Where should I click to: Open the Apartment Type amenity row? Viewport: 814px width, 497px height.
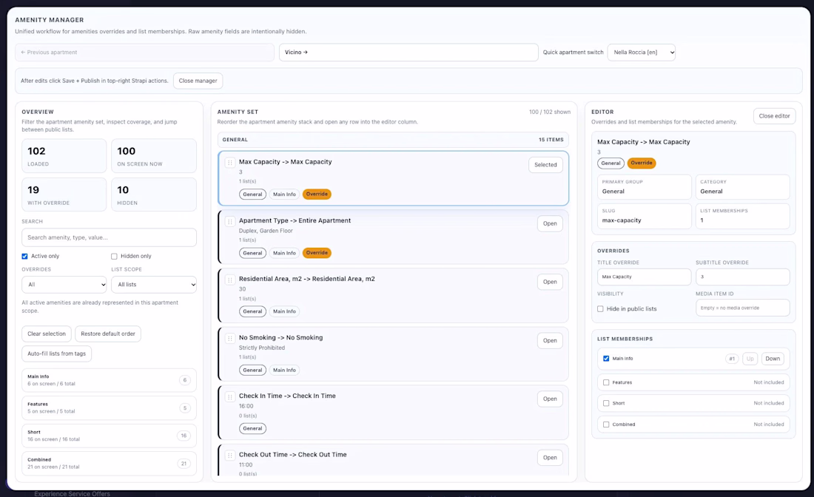point(550,223)
